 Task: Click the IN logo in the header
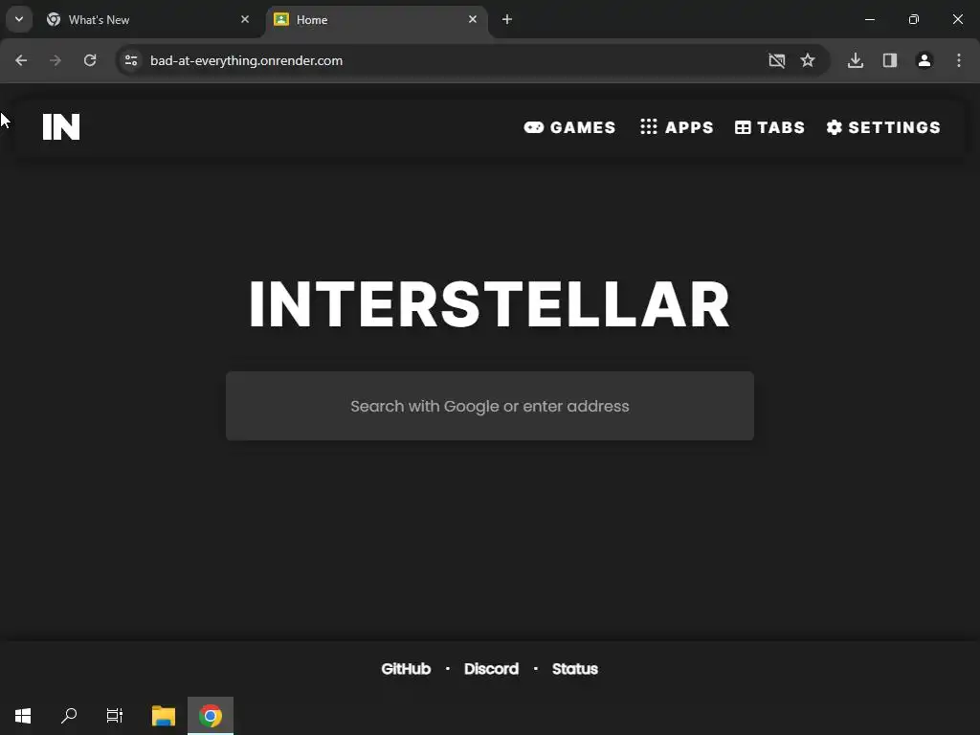pyautogui.click(x=61, y=127)
